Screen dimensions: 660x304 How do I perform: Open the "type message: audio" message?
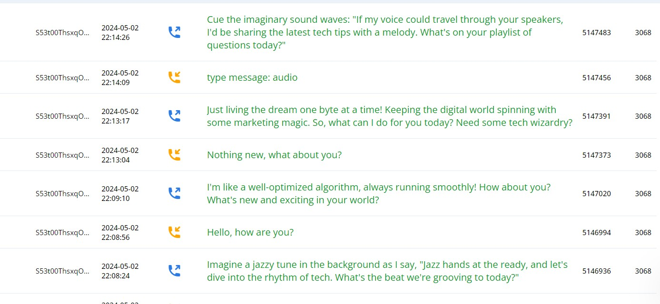pos(252,77)
